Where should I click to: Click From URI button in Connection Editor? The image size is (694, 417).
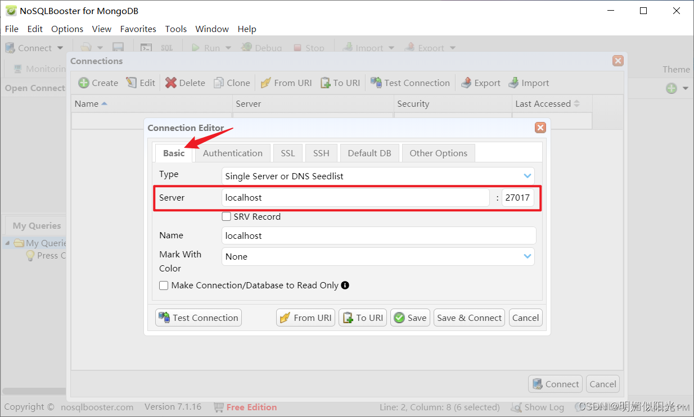pyautogui.click(x=305, y=318)
